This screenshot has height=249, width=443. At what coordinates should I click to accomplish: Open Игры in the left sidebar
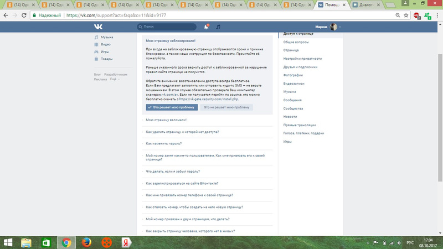(x=105, y=51)
